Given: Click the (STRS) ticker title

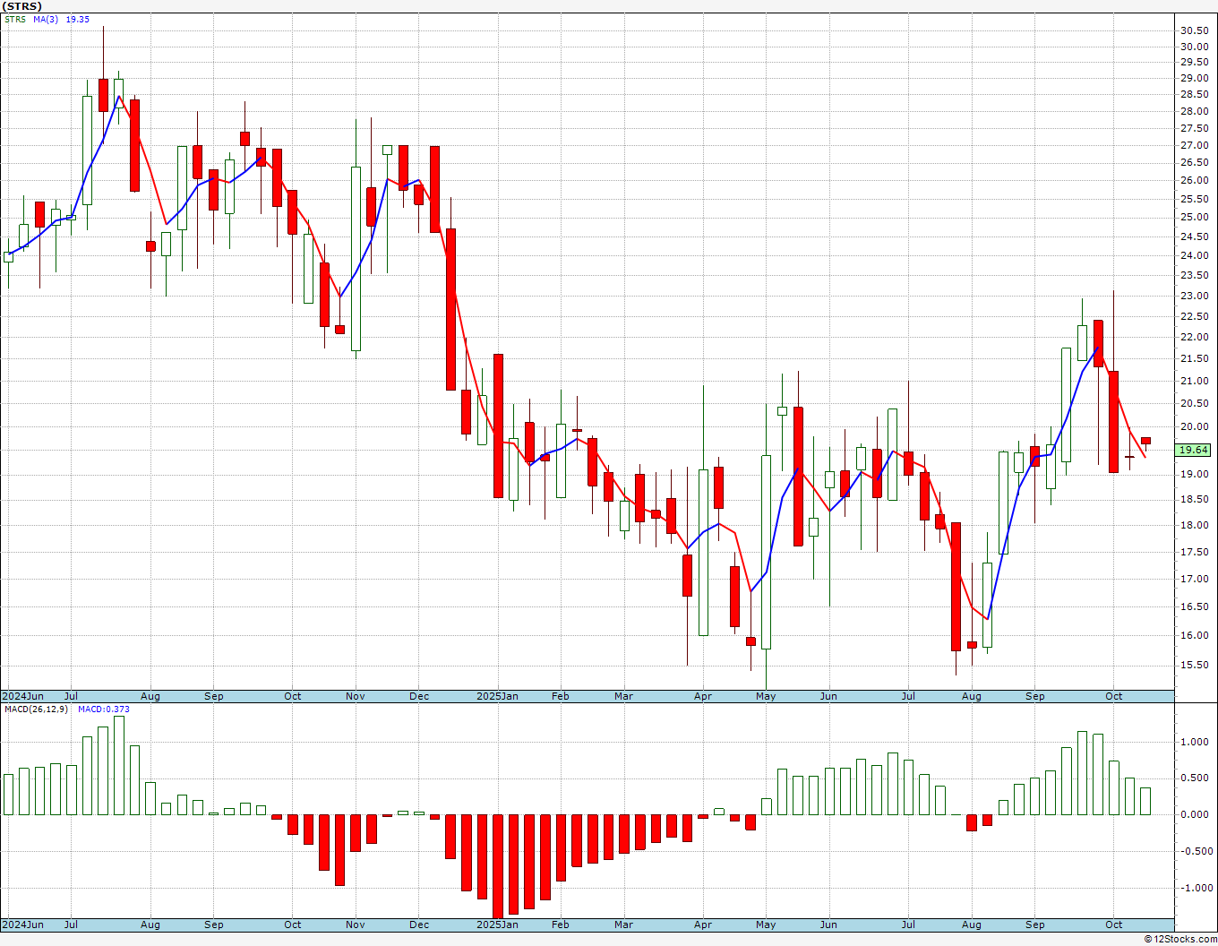Looking at the screenshot, I should point(21,6).
